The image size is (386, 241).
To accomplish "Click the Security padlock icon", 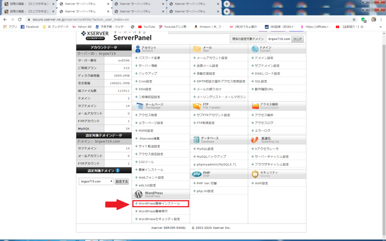I will 255,174.
